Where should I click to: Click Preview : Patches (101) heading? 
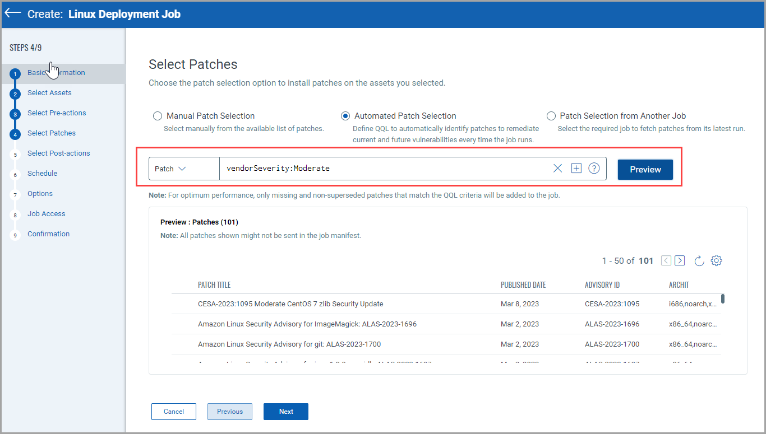click(x=199, y=222)
